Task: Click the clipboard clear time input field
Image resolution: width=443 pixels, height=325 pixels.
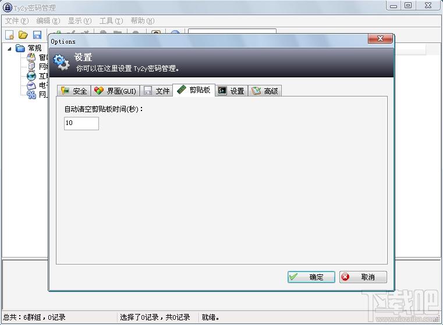Action: click(81, 123)
